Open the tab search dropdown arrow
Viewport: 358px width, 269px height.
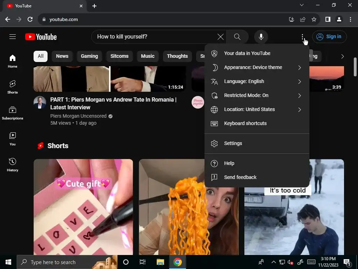[302, 5]
